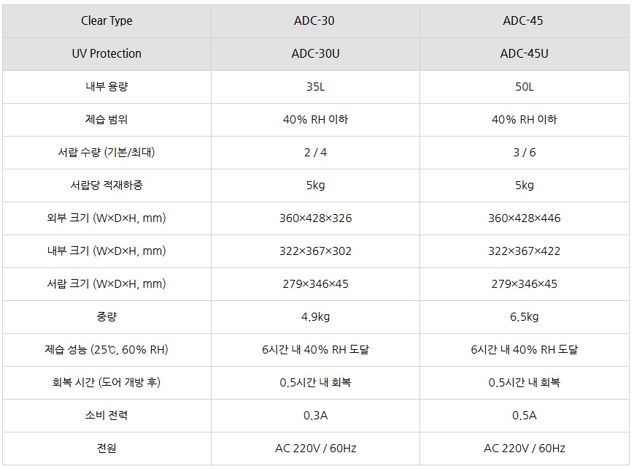This screenshot has height=469, width=634.
Task: Select the ADC-30 model header cell
Action: [x=315, y=20]
